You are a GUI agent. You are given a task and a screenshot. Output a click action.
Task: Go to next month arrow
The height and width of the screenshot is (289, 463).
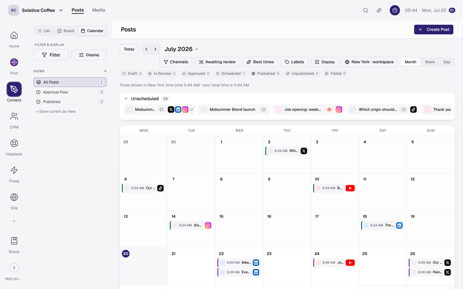tap(155, 49)
